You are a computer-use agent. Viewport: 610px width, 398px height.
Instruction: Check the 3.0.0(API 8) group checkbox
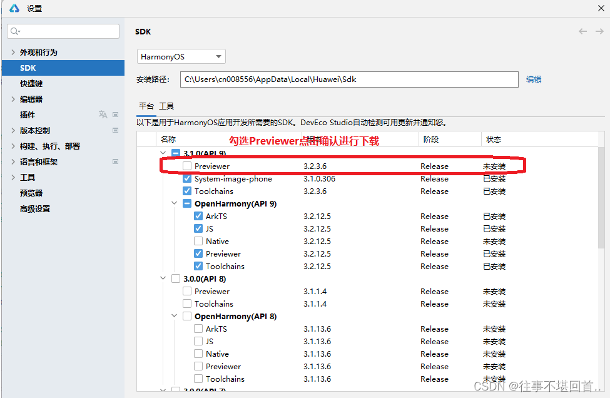[x=176, y=278]
